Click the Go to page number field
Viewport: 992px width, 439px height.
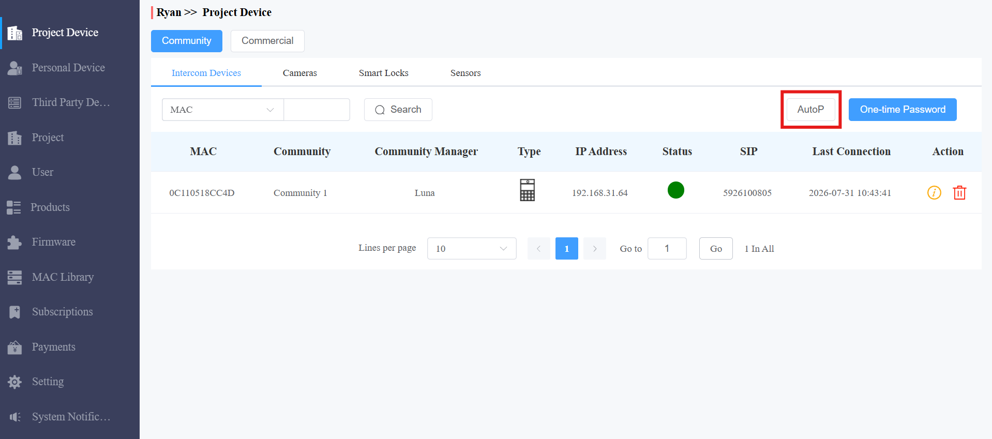coord(667,249)
